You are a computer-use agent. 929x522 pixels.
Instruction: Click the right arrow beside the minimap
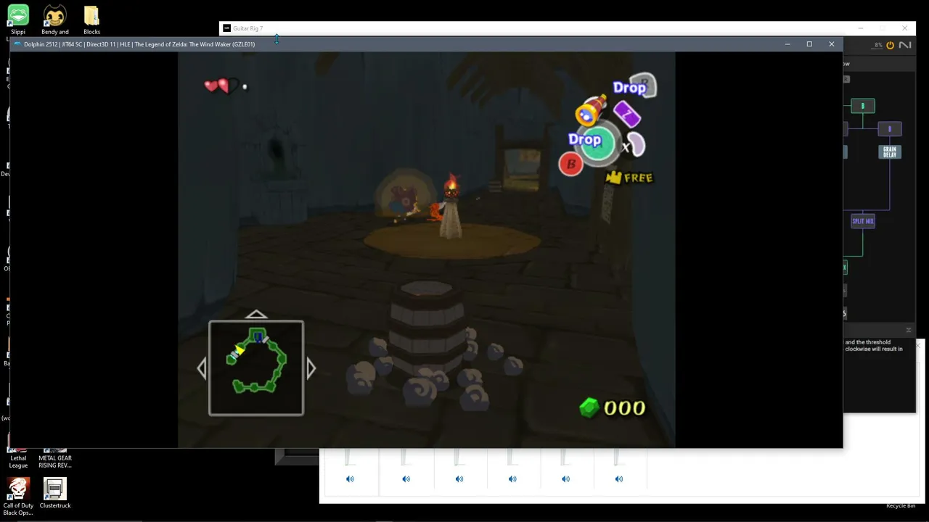point(311,368)
